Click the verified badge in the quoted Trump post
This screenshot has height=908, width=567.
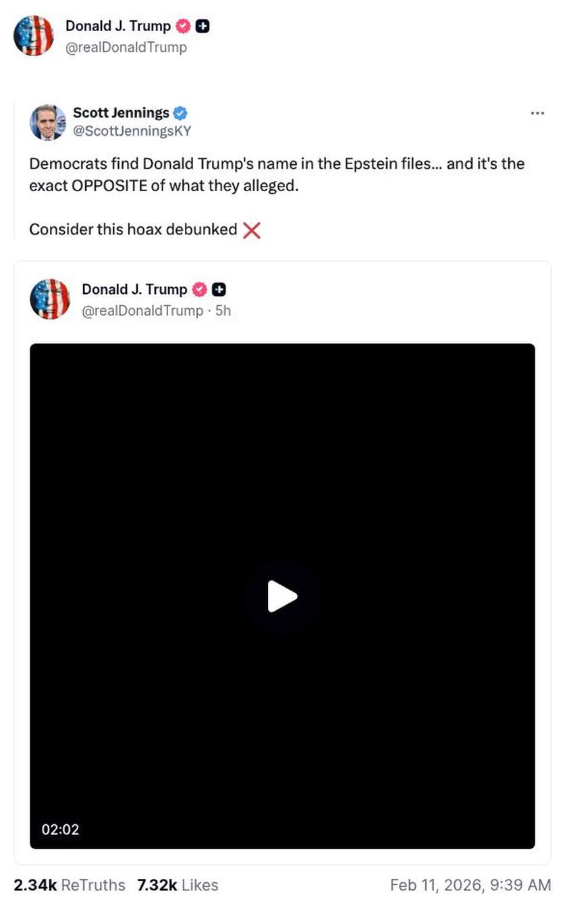pos(199,289)
